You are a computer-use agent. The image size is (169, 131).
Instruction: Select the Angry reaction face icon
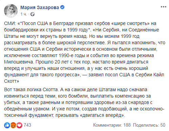click(13, 125)
